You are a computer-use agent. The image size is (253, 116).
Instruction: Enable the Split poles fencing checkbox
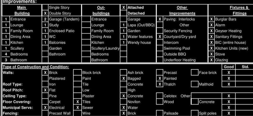(x=195, y=113)
